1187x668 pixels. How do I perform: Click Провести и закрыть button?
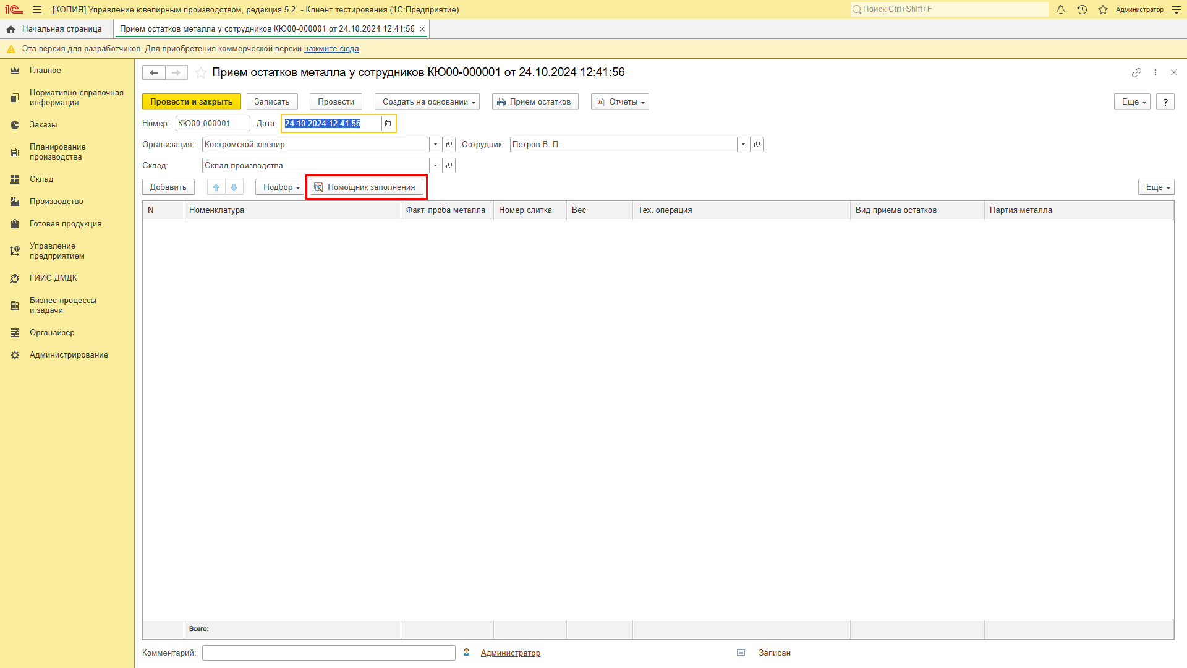(192, 102)
